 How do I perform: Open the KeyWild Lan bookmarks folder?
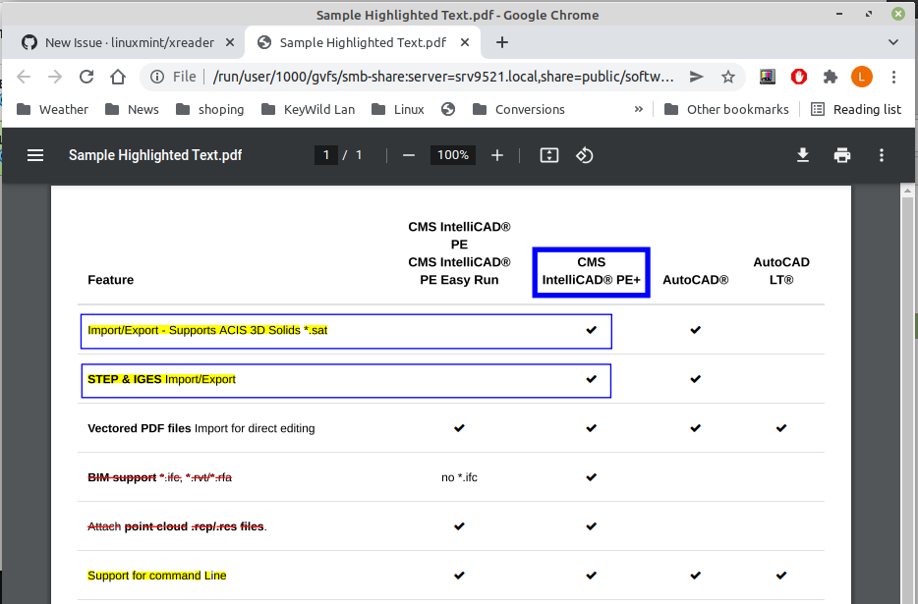[308, 109]
